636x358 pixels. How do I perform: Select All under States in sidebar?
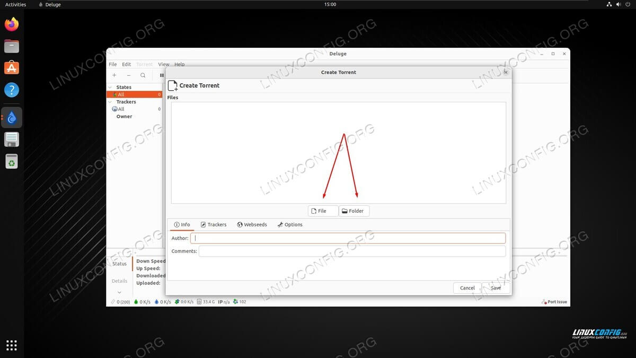point(135,94)
